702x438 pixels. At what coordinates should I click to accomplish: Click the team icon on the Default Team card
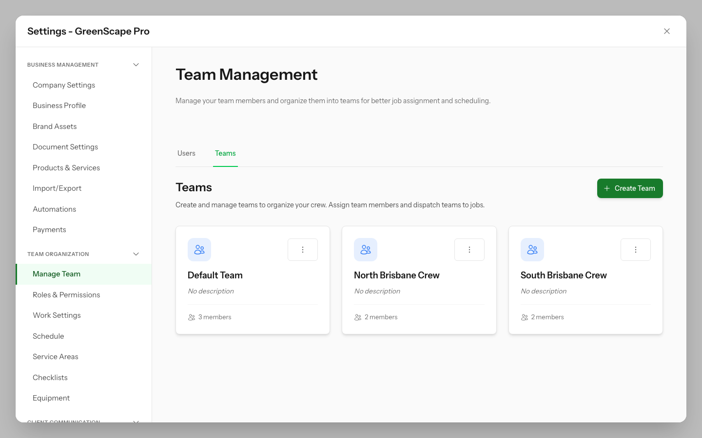tap(199, 249)
